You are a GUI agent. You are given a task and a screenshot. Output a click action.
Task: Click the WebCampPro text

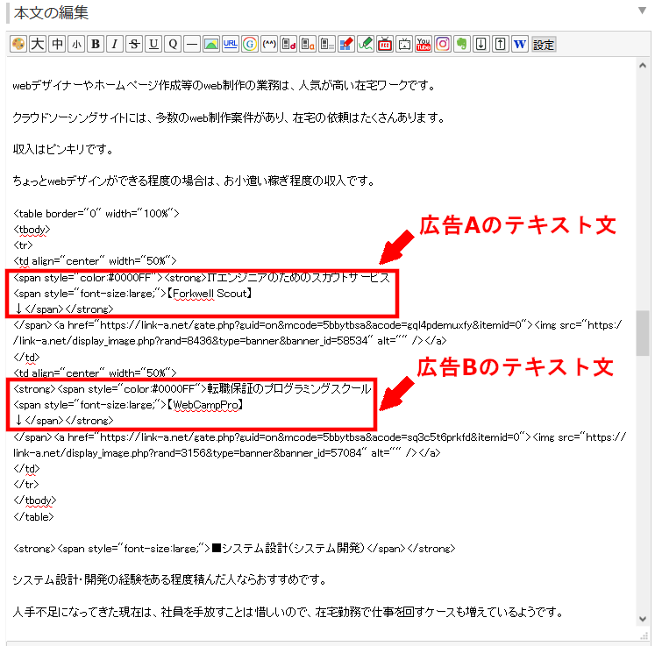pos(206,405)
